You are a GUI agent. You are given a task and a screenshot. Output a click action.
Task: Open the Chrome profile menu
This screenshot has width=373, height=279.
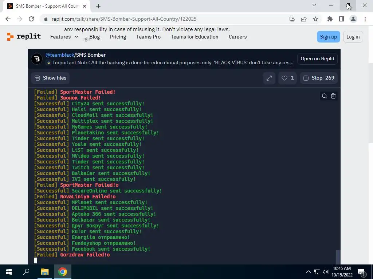coord(353,19)
